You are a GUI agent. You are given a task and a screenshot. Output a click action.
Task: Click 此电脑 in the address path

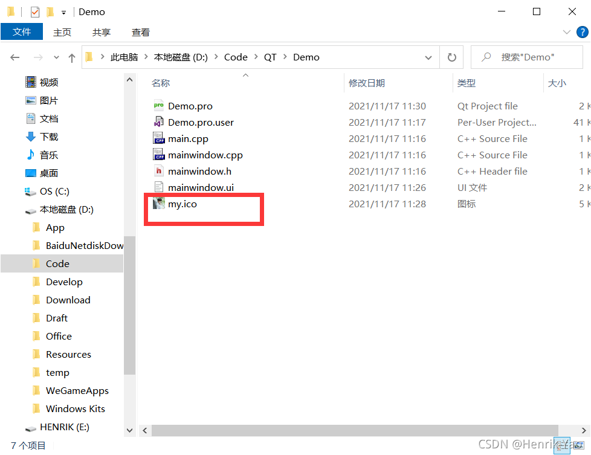pyautogui.click(x=124, y=57)
